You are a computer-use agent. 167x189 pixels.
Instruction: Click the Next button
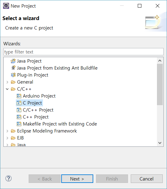(x=77, y=179)
